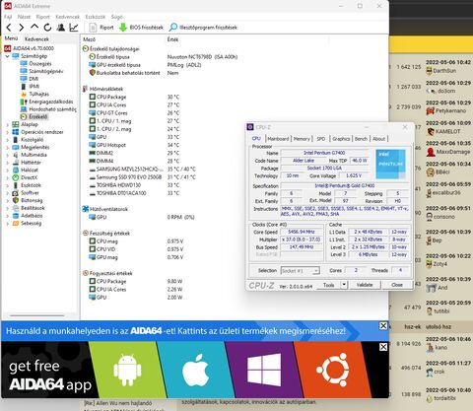
Task: Click the Beállítások tree icon
Action: pyautogui.click(x=16, y=208)
